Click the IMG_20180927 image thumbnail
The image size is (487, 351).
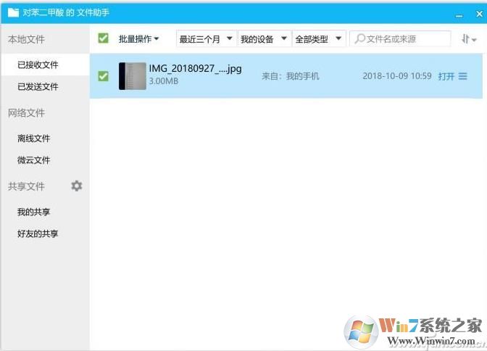point(133,76)
